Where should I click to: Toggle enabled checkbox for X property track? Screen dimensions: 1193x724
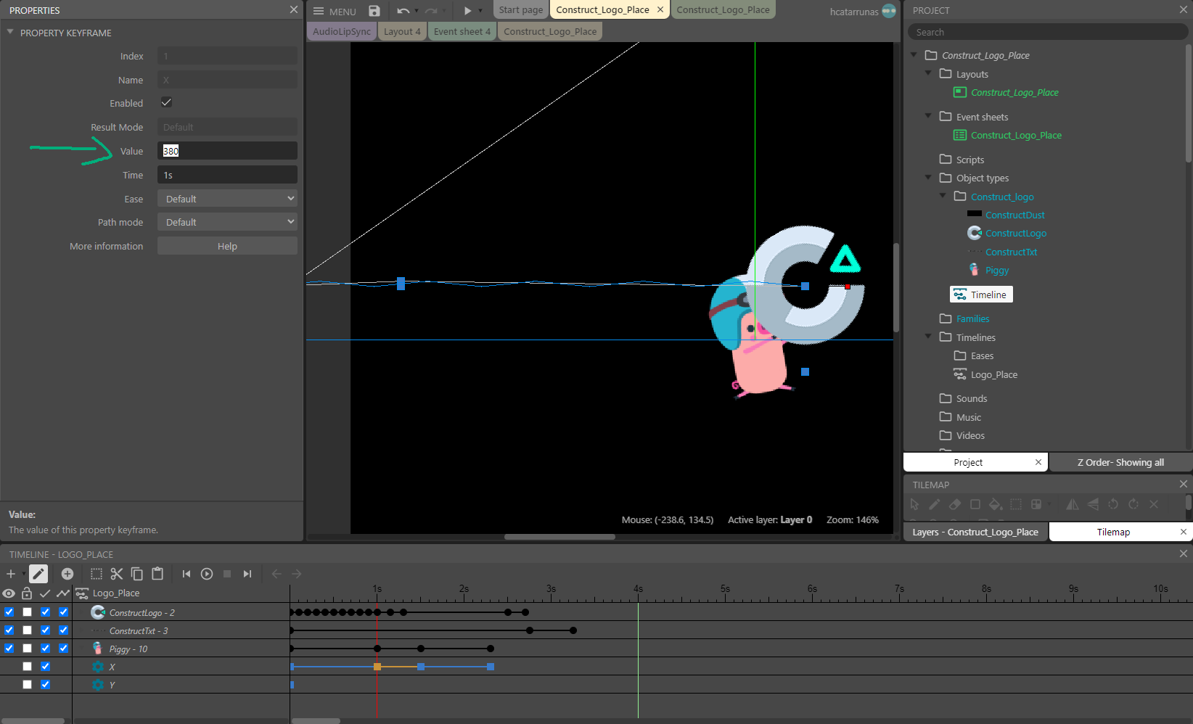coord(45,667)
